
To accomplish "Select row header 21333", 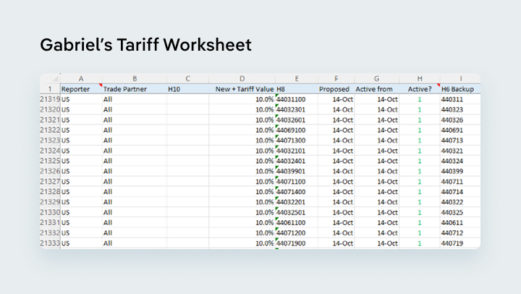I will pyautogui.click(x=49, y=244).
